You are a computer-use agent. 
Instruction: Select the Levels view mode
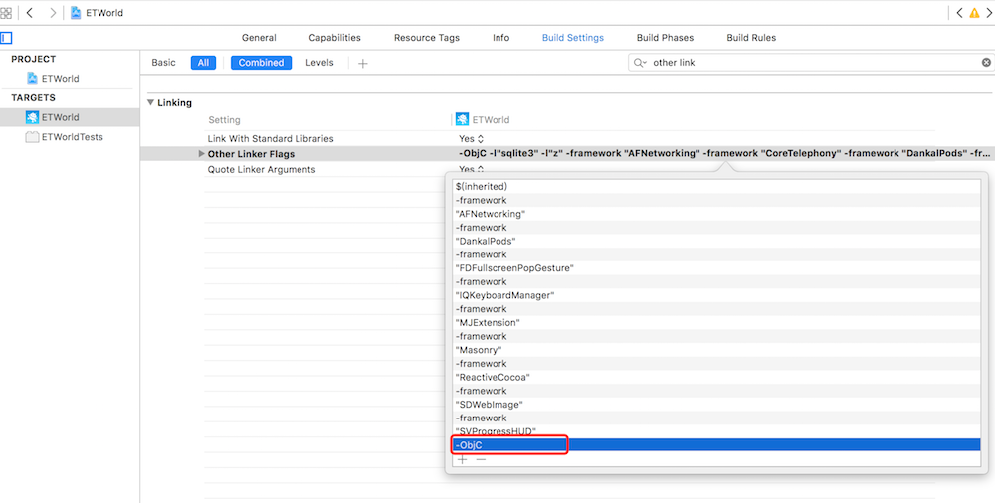click(319, 63)
